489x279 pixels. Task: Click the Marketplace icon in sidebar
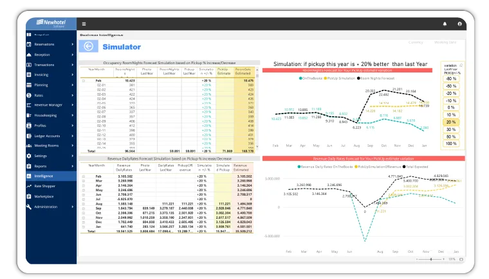29,196
